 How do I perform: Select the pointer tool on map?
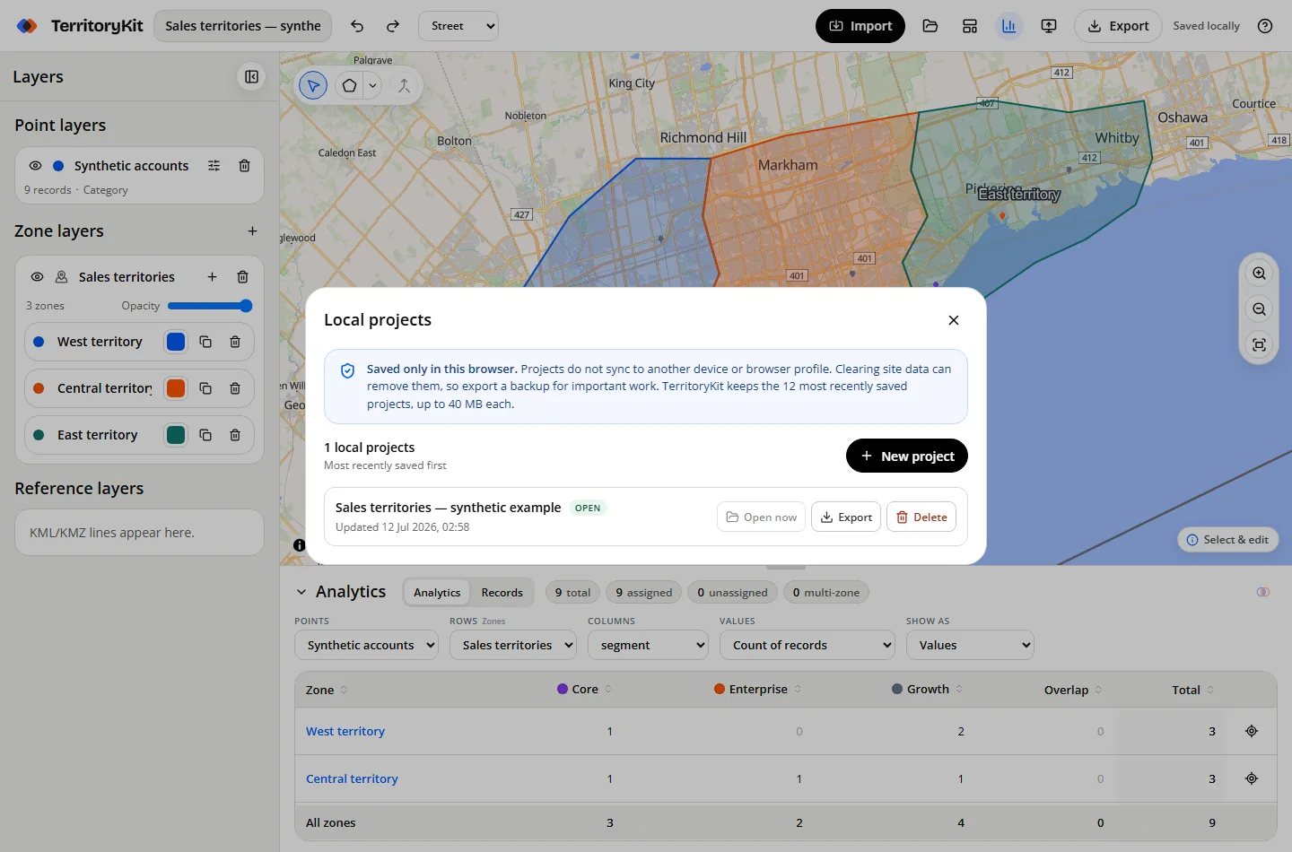tap(313, 86)
